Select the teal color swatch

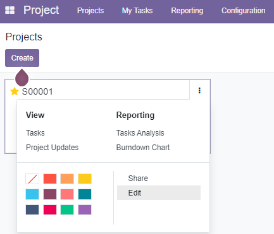[85, 194]
